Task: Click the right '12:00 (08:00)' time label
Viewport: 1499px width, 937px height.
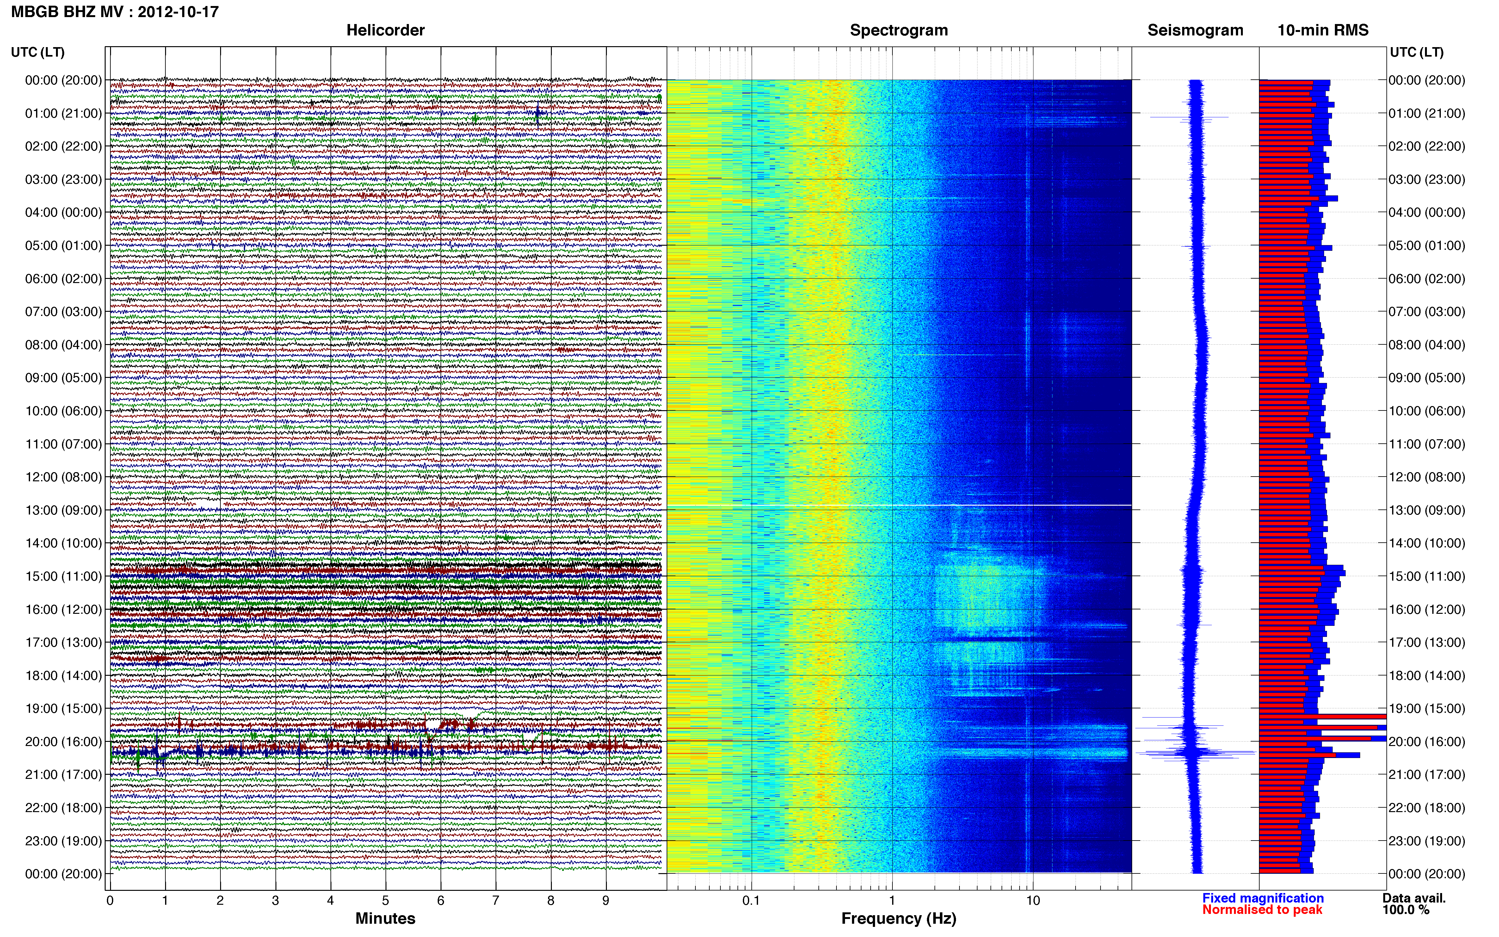Action: pos(1427,477)
